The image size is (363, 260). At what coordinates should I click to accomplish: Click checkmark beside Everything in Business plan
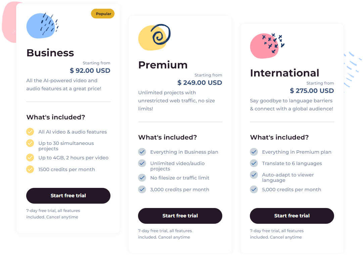coord(142,152)
